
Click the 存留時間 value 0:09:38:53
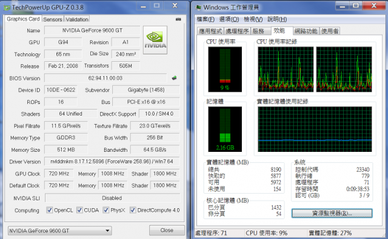pos(358,189)
